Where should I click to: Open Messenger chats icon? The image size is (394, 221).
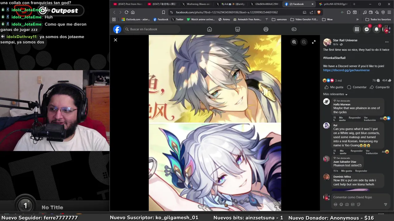[x=367, y=29]
